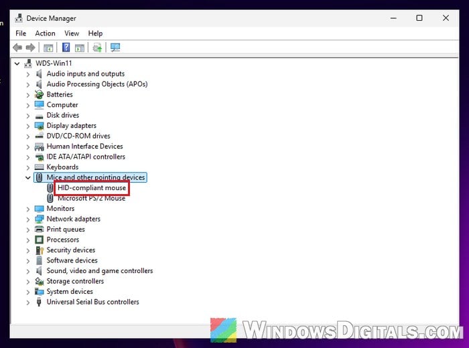The image size is (469, 348).
Task: Click the blue Help toolbar icon
Action: tap(66, 48)
